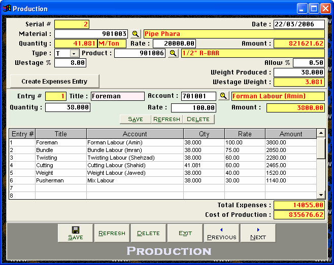The width and height of the screenshot is (334, 265).
Task: Click the Production window title icon
Action: 7,9
